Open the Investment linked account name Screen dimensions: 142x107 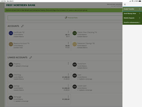click(82, 64)
